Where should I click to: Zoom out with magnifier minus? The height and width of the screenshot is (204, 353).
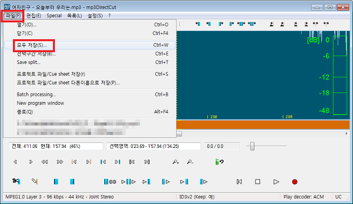click(190, 161)
